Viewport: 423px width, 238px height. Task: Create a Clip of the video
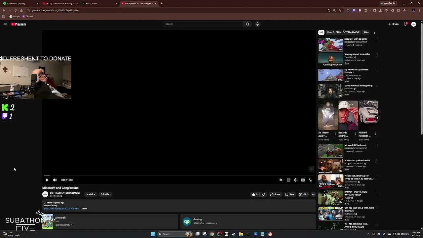(x=303, y=194)
